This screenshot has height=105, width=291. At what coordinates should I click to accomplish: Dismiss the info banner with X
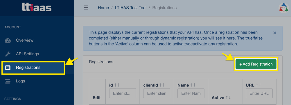click(275, 33)
